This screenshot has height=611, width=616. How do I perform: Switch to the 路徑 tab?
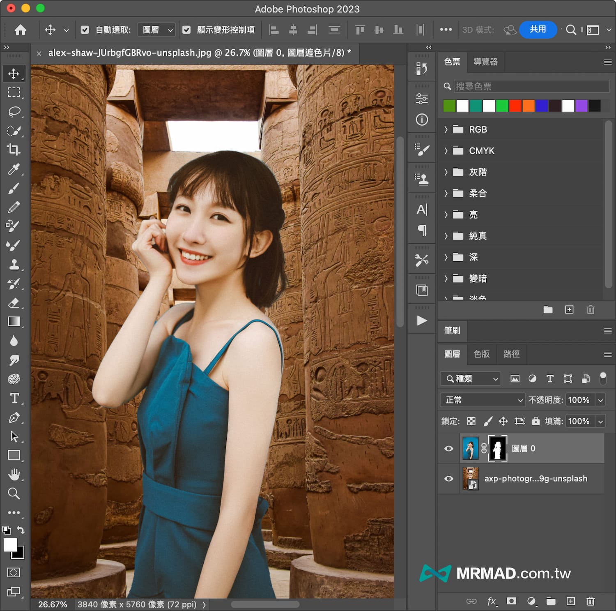point(511,354)
